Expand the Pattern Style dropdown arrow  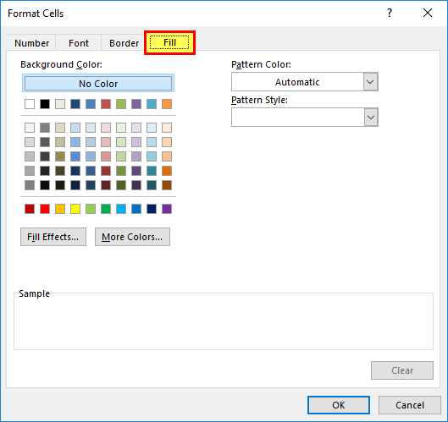pos(371,118)
